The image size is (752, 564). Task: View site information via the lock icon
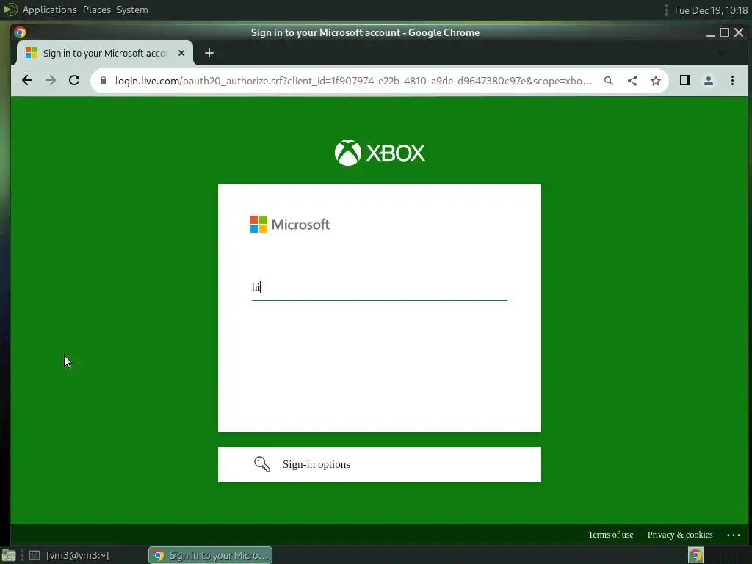(x=103, y=81)
